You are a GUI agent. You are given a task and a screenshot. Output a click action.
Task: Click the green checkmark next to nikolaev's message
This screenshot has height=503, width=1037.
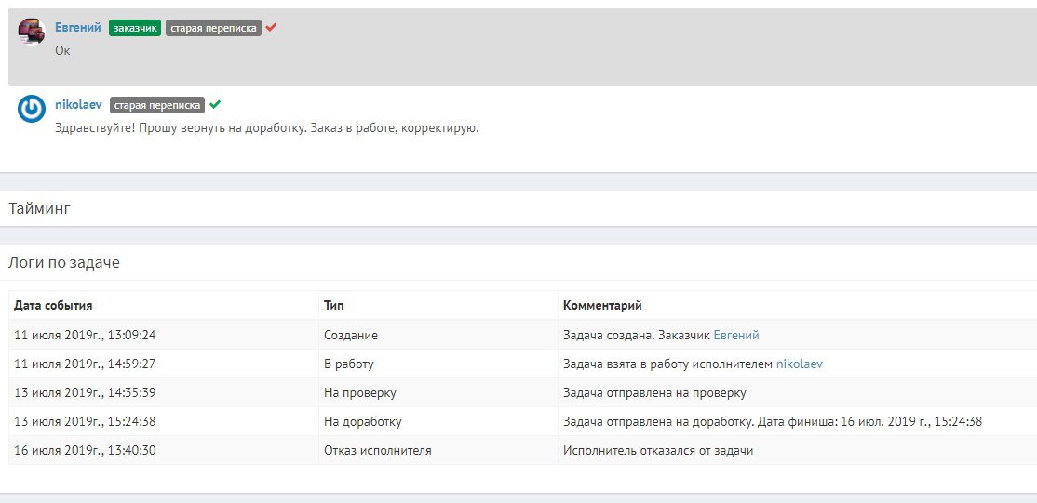(x=214, y=104)
